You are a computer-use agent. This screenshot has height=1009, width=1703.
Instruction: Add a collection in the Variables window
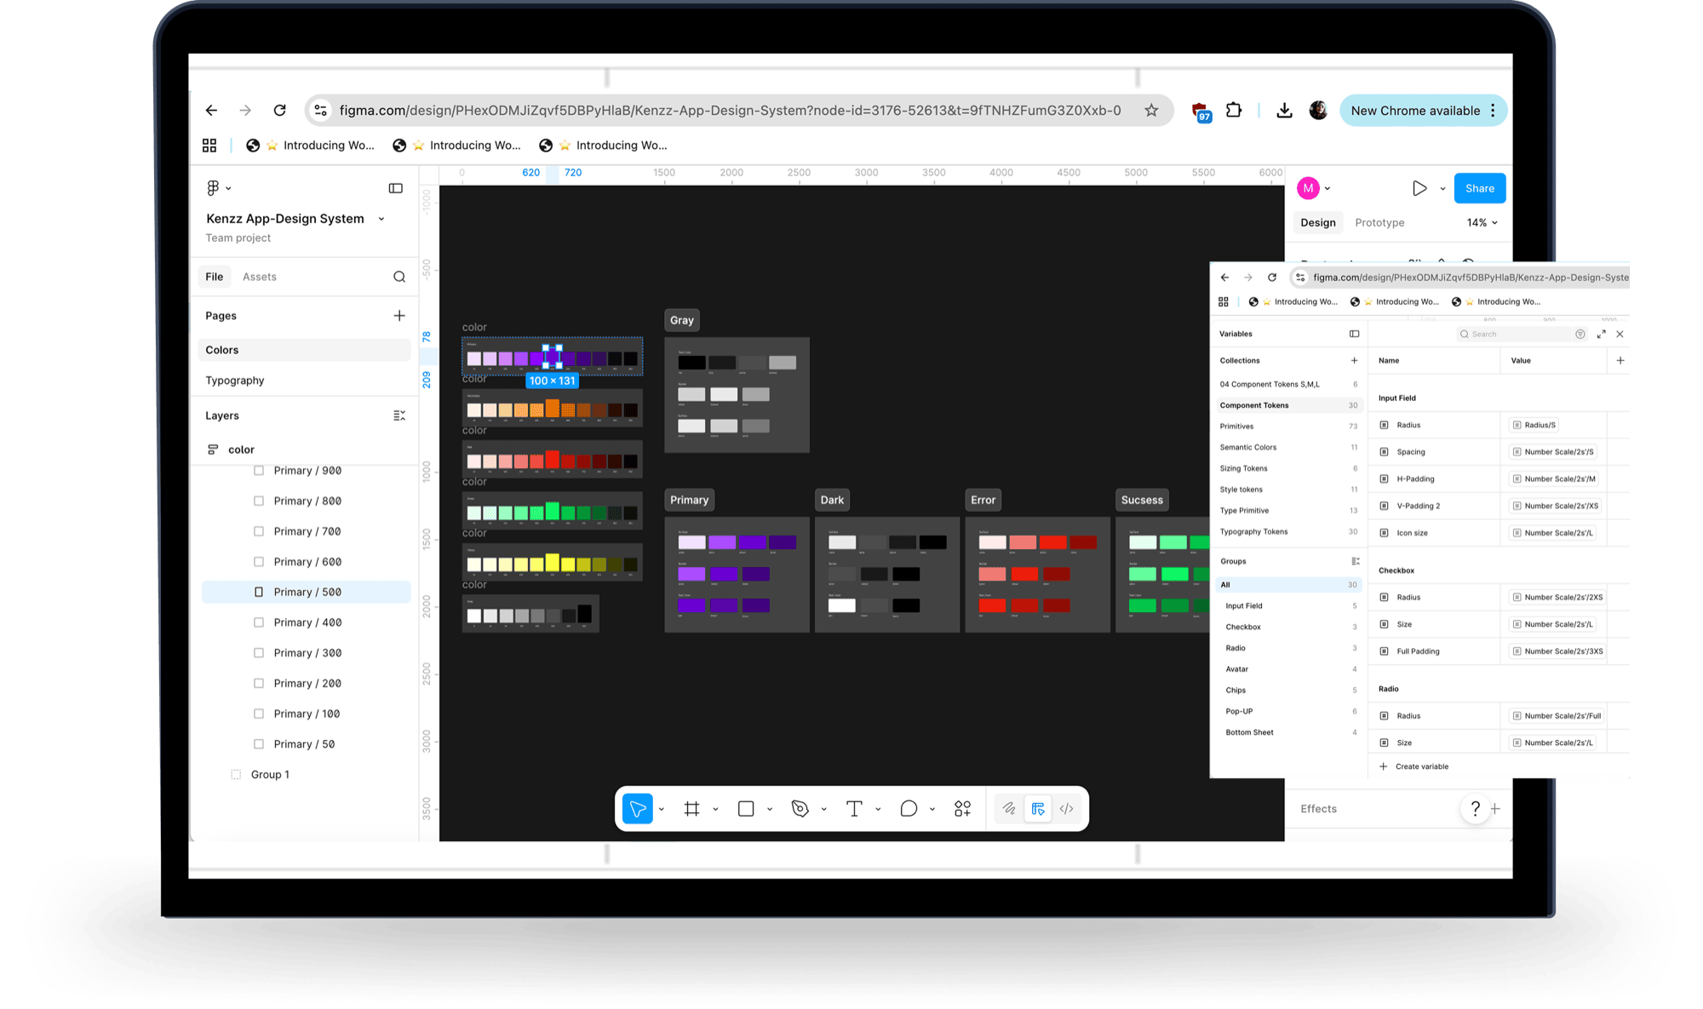coord(1354,361)
